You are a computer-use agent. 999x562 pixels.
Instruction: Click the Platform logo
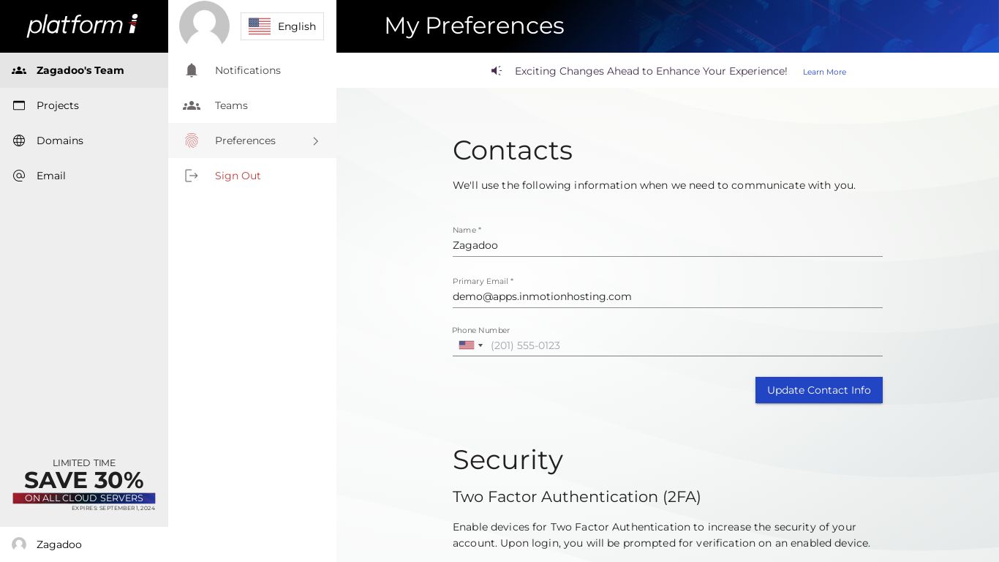[83, 25]
